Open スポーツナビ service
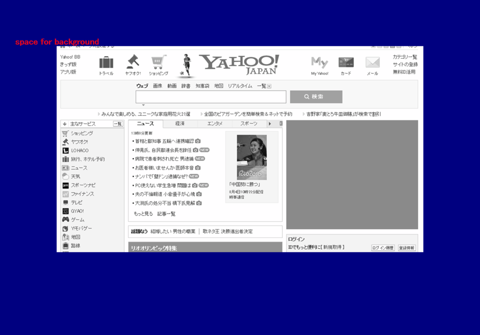480x335 pixels. click(x=83, y=185)
